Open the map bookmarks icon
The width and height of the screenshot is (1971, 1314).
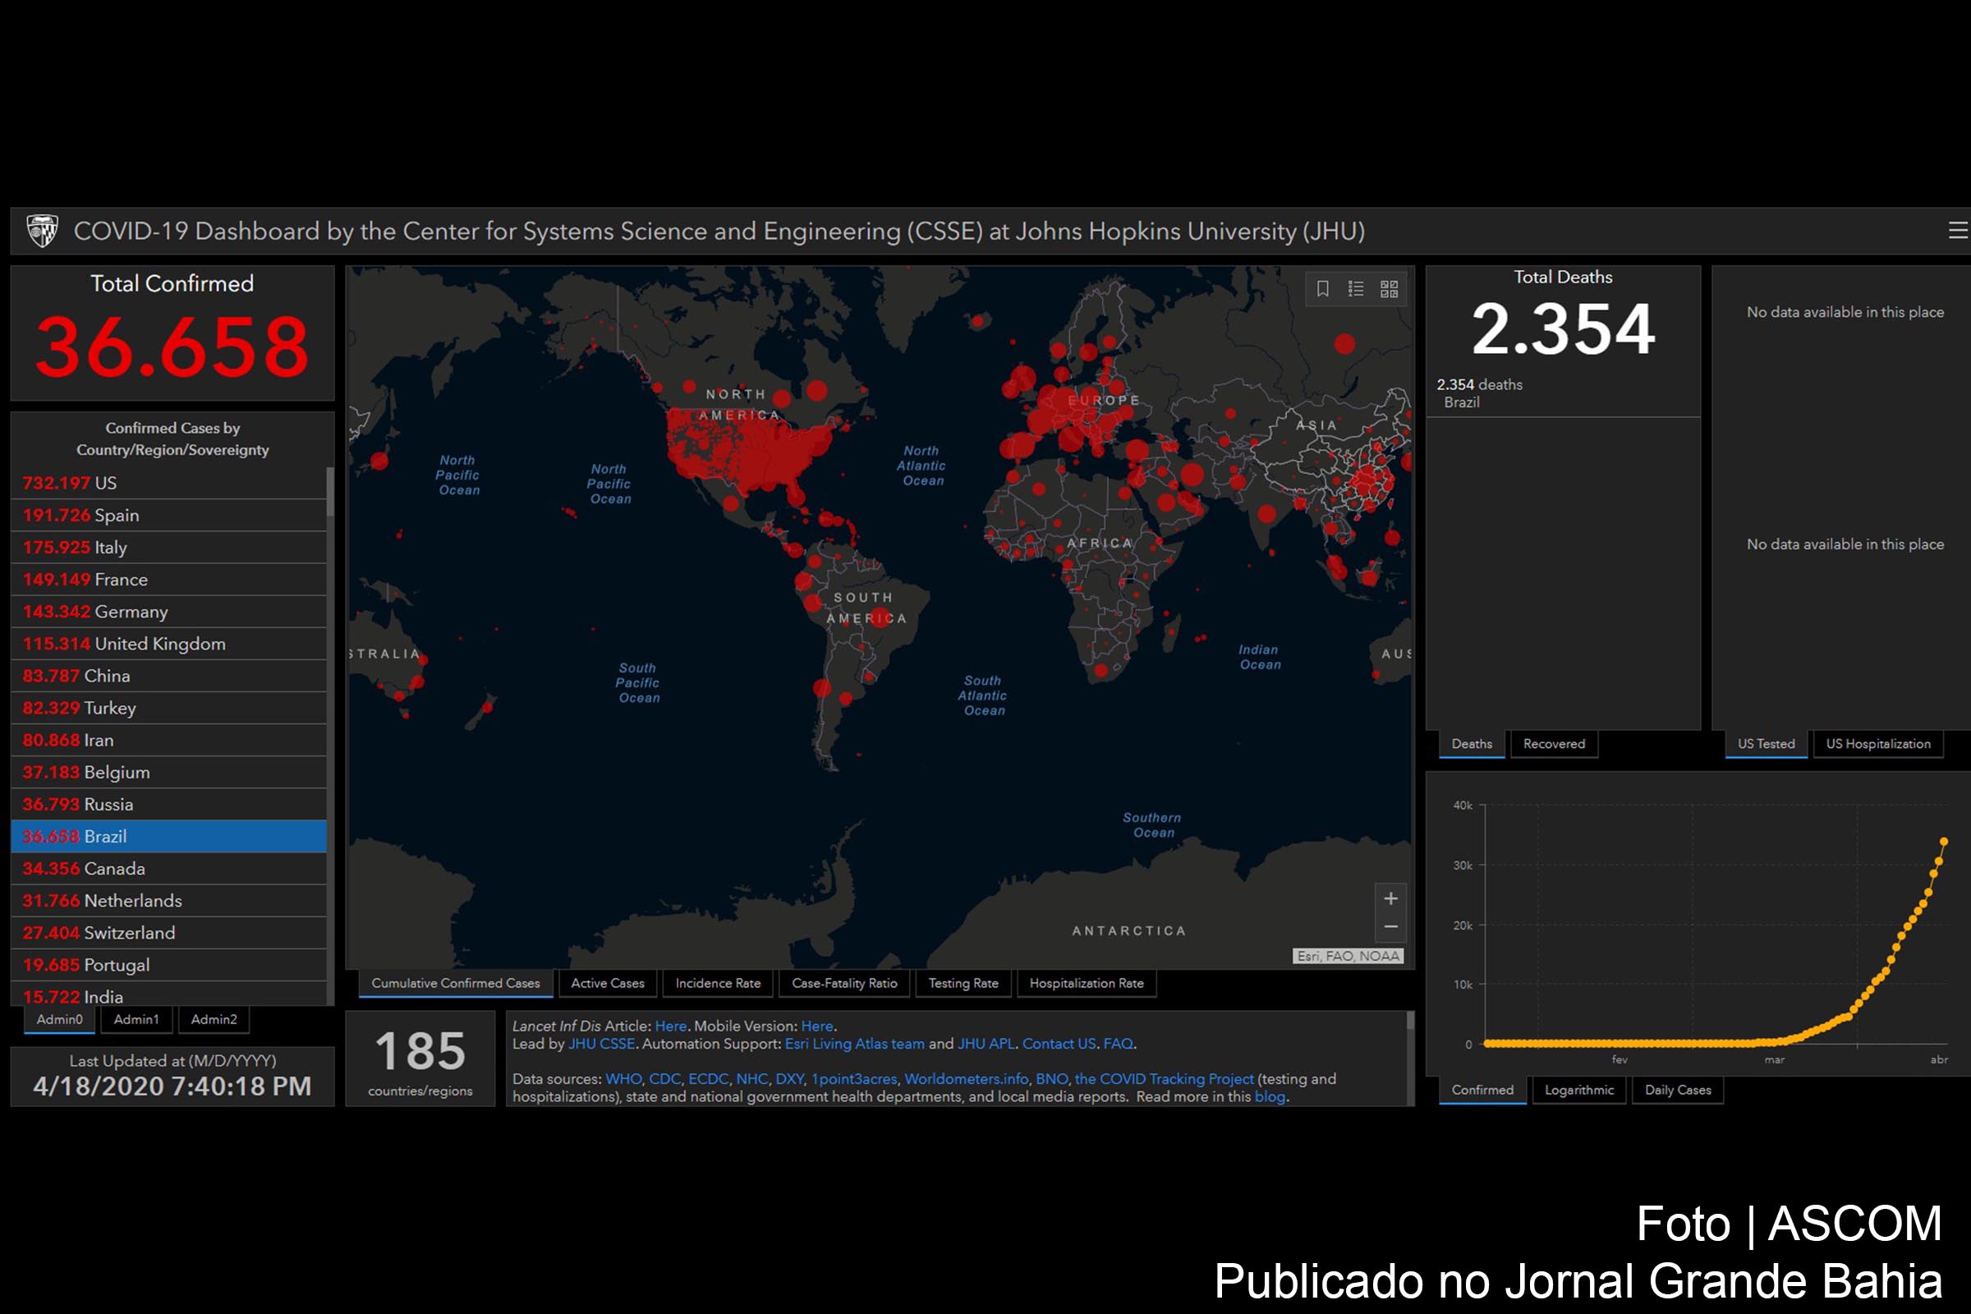pos(1322,289)
